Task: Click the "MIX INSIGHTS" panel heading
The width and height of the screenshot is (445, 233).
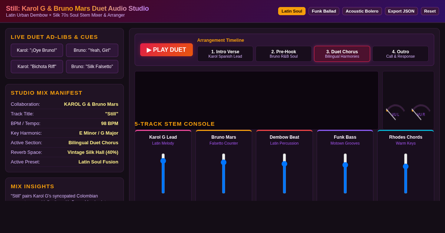Action: click(x=33, y=186)
